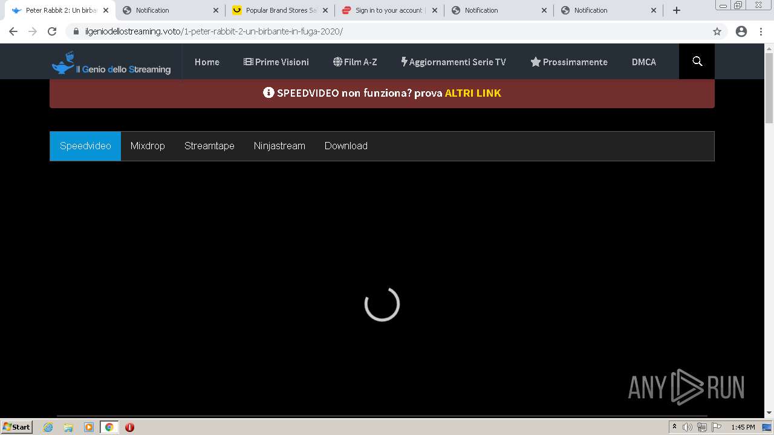Image resolution: width=774 pixels, height=435 pixels.
Task: Open Film A-Z menu item
Action: 355,62
